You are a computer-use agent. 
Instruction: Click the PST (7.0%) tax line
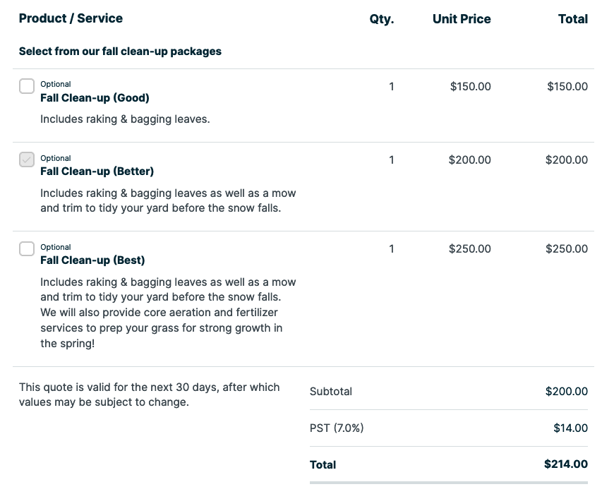click(337, 428)
